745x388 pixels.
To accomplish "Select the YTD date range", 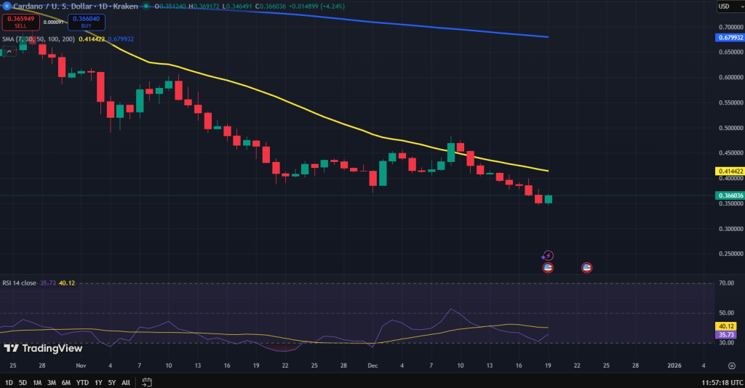I will [82, 382].
